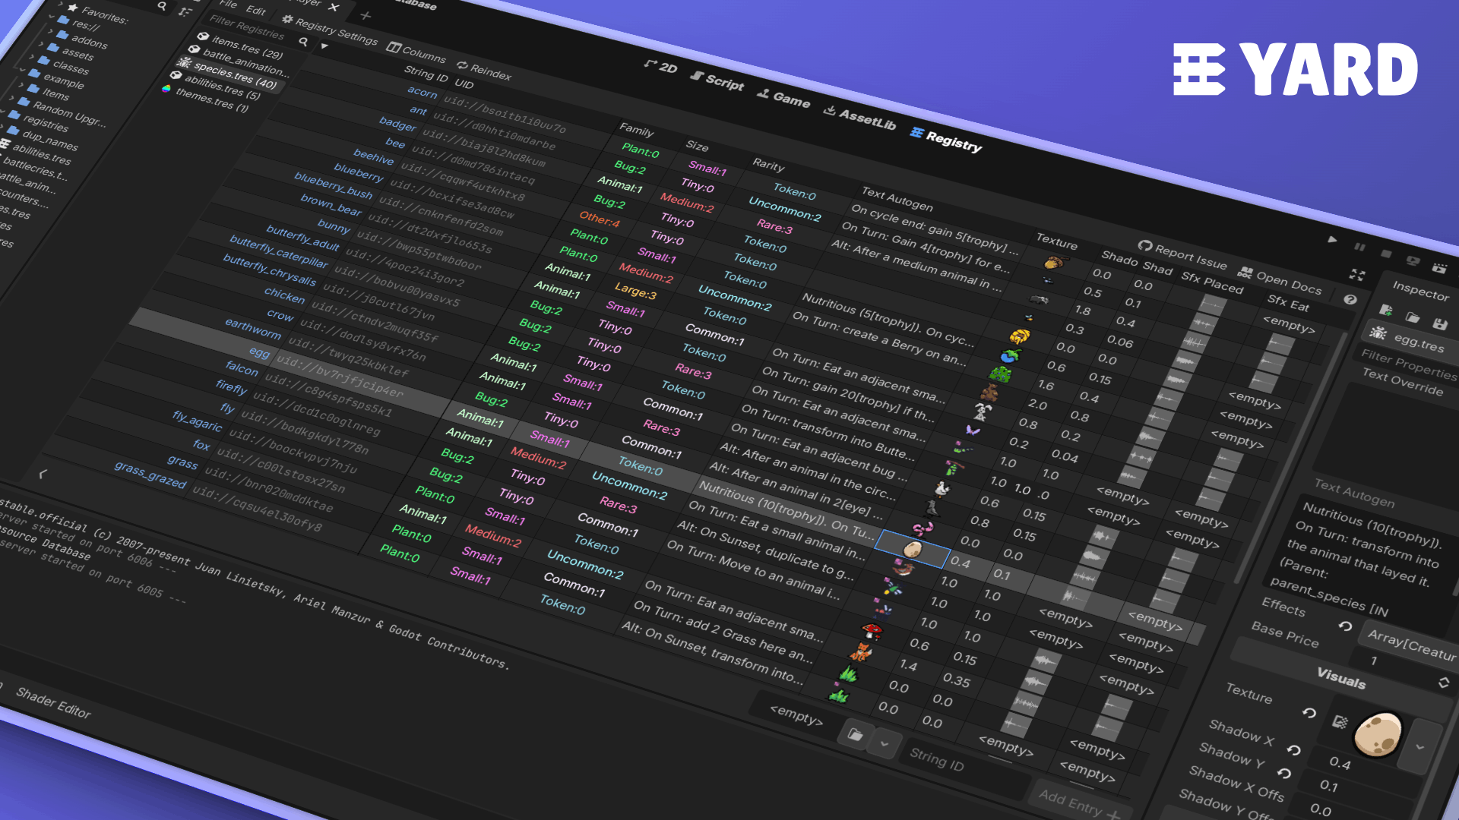Reindex the registry with the refresh icon
This screenshot has height=820, width=1459.
click(463, 67)
